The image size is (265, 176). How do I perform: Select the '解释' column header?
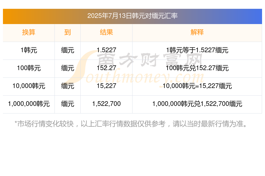click(197, 32)
